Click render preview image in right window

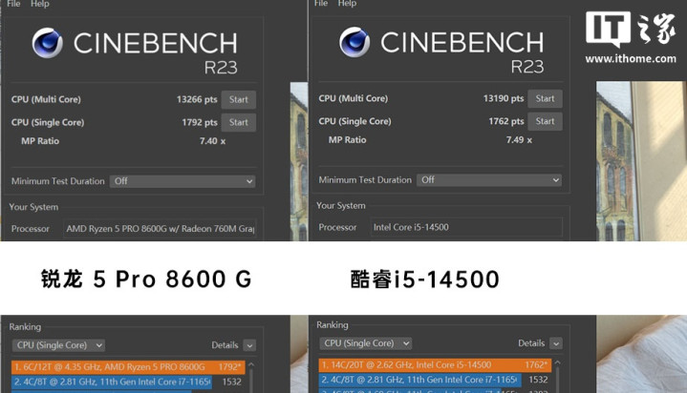click(641, 161)
